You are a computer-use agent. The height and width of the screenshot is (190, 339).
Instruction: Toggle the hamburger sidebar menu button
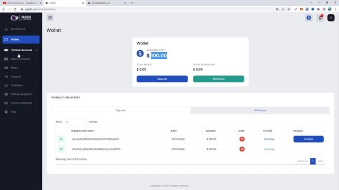pos(50,17)
